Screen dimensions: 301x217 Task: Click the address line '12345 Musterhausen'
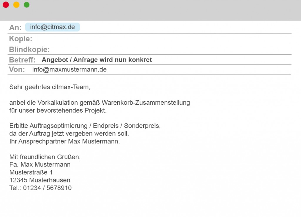point(40,180)
